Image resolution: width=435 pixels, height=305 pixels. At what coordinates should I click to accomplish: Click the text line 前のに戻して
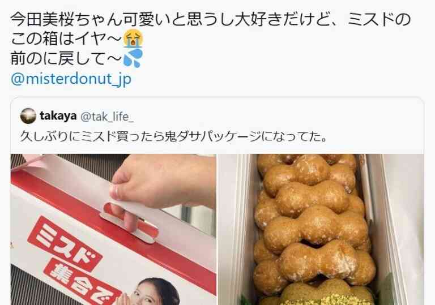(x=67, y=58)
